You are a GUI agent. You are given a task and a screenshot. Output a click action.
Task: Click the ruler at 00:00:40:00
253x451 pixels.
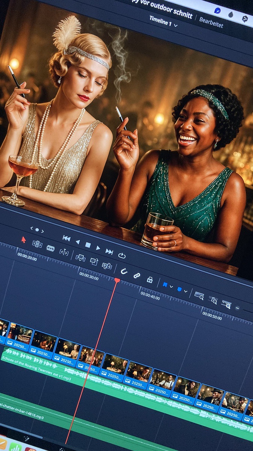[150, 295]
